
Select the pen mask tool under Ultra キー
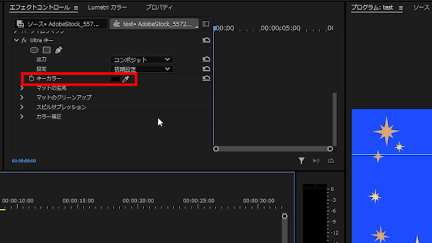coord(58,50)
